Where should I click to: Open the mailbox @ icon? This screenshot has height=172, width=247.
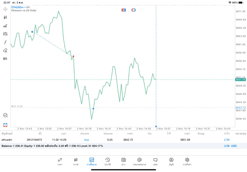tap(139, 161)
